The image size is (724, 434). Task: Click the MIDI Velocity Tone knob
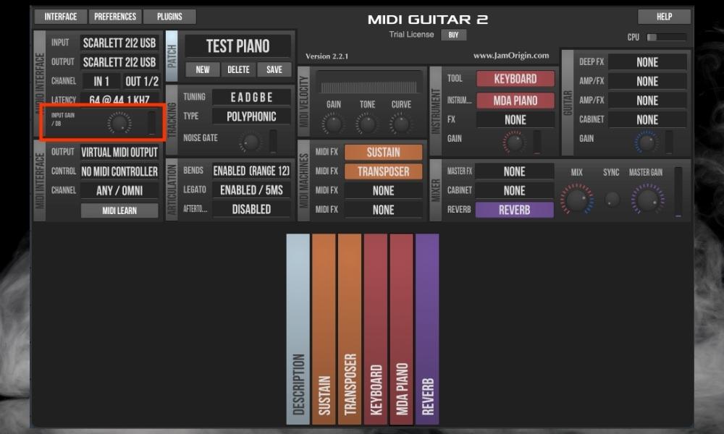(367, 124)
